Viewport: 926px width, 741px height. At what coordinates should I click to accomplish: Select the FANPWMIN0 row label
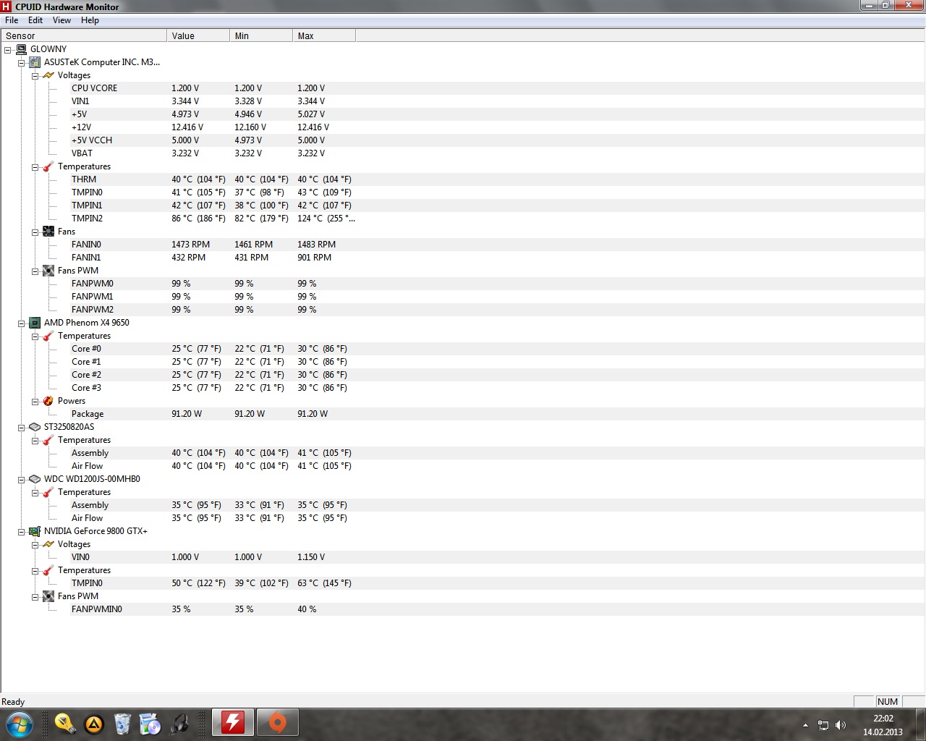(97, 609)
